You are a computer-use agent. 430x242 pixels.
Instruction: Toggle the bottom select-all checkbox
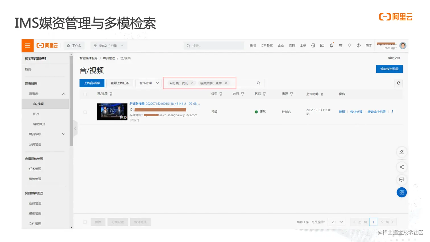tap(85, 222)
